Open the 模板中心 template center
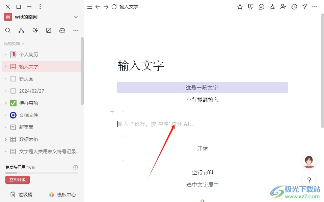This screenshot has width=324, height=202. 63,195
